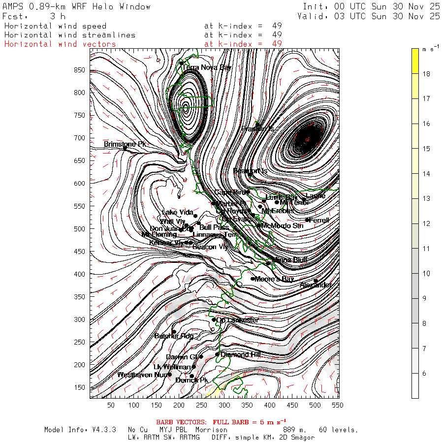
Task: Select the 'Darwin Gl' label
Action: point(182,357)
